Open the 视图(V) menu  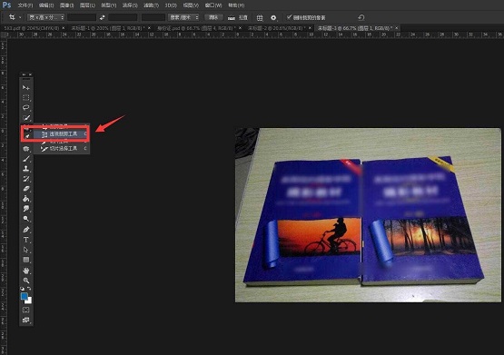coord(191,5)
